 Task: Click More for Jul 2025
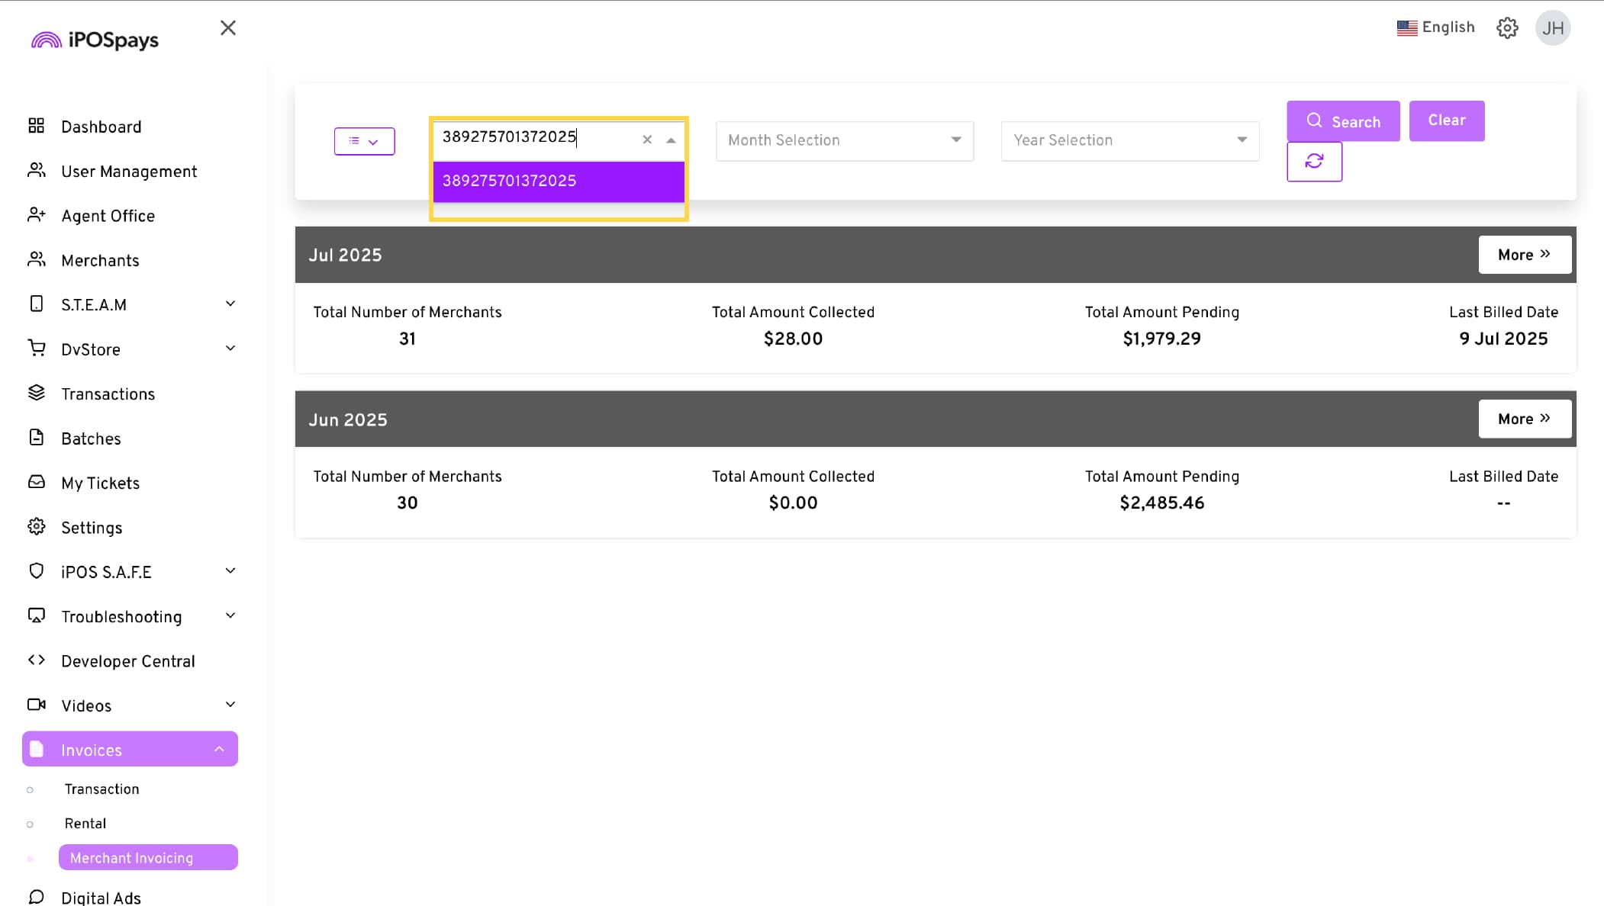point(1524,255)
